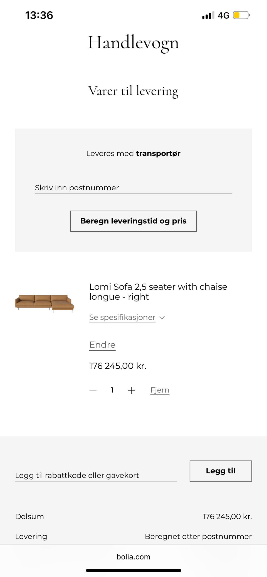Click the postal code input field
This screenshot has width=267, height=577.
(x=133, y=188)
